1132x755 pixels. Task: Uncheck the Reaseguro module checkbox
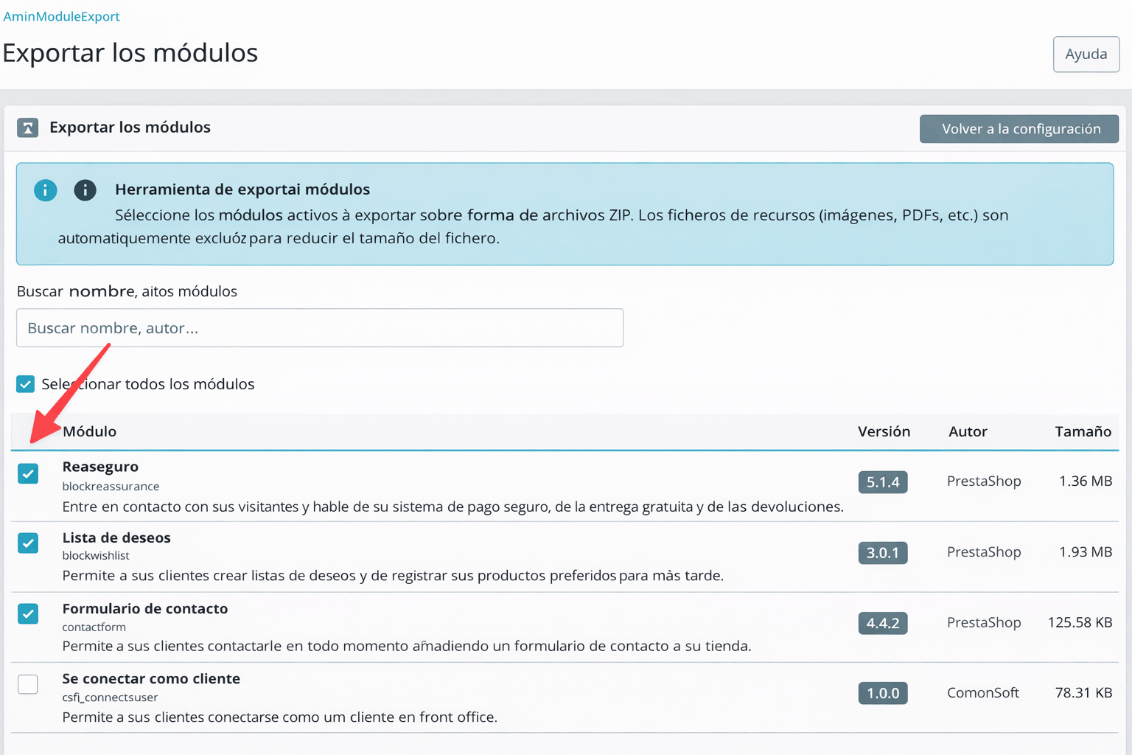pyautogui.click(x=28, y=473)
